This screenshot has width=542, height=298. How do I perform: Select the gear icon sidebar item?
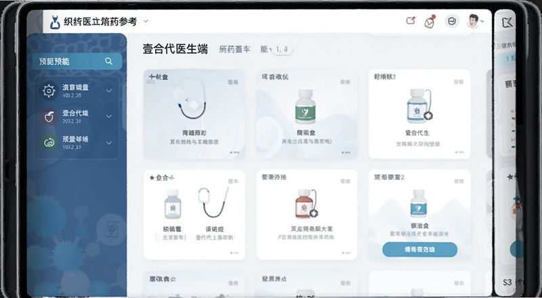point(49,91)
